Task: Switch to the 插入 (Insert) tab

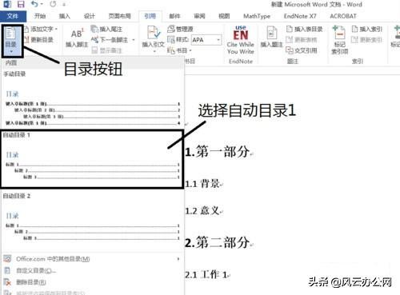Action: coord(64,16)
